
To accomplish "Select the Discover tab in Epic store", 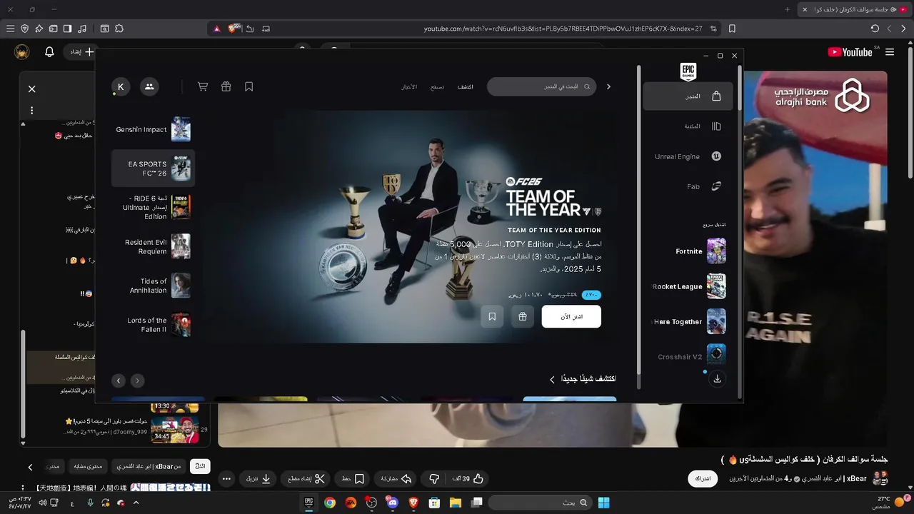I will (x=466, y=86).
